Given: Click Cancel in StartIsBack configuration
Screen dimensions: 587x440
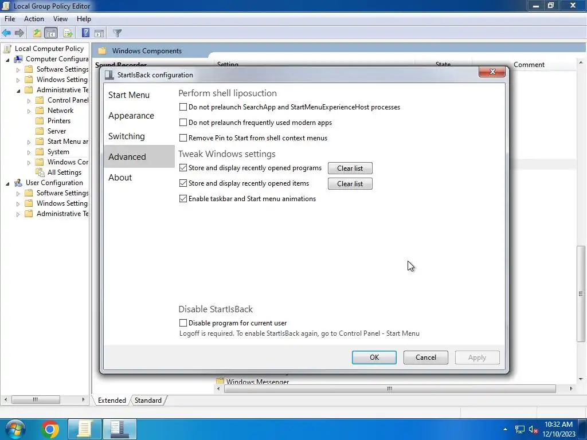Looking at the screenshot, I should pos(426,357).
